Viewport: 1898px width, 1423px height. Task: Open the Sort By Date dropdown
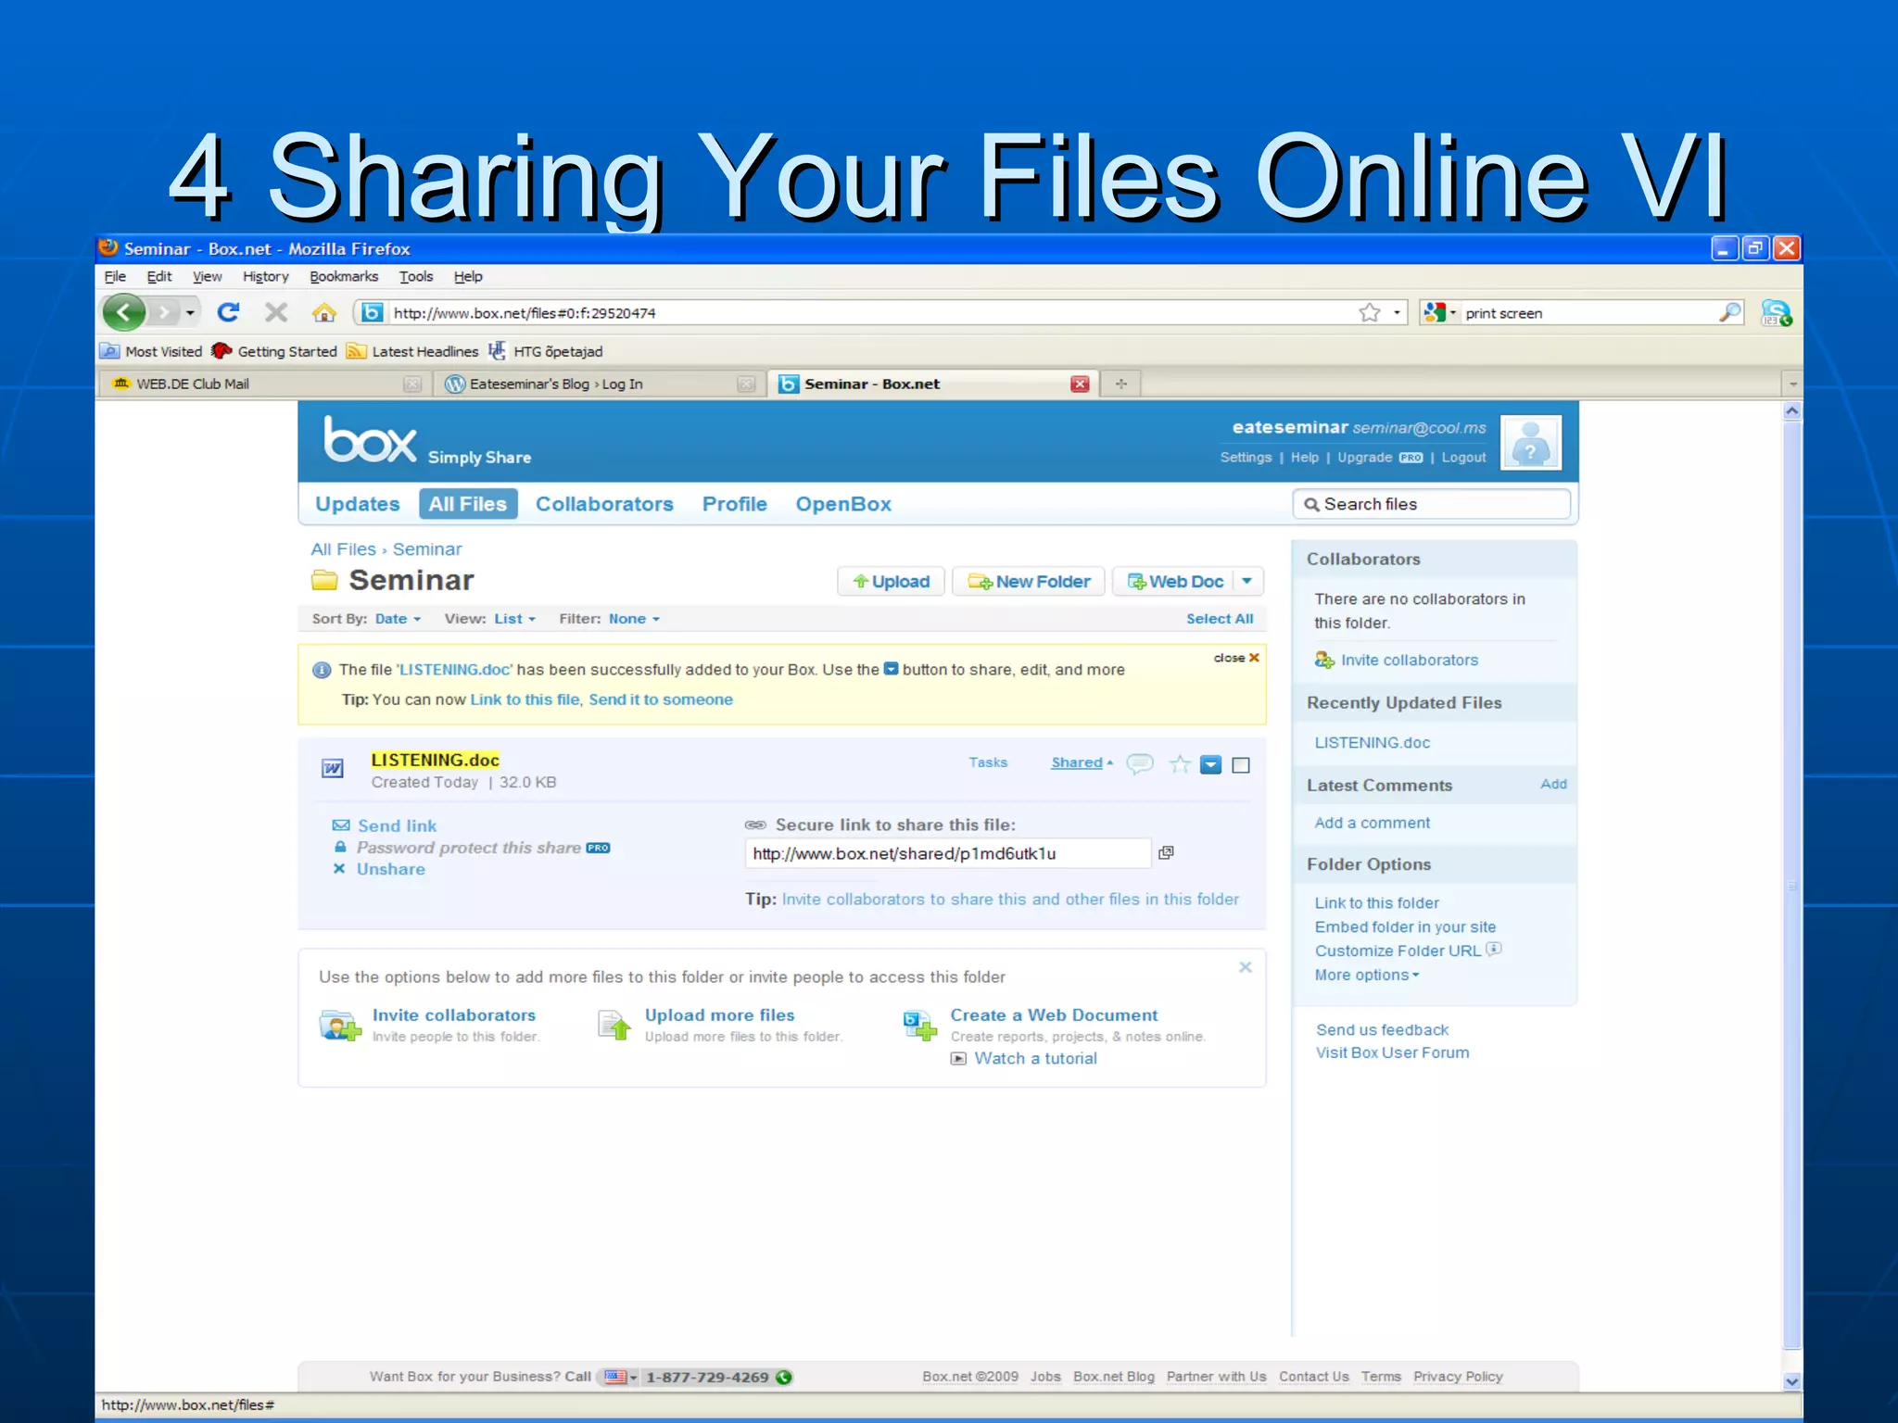[x=399, y=619]
